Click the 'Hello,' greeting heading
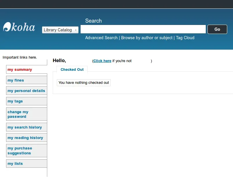This screenshot has height=177, width=233. pyautogui.click(x=59, y=61)
